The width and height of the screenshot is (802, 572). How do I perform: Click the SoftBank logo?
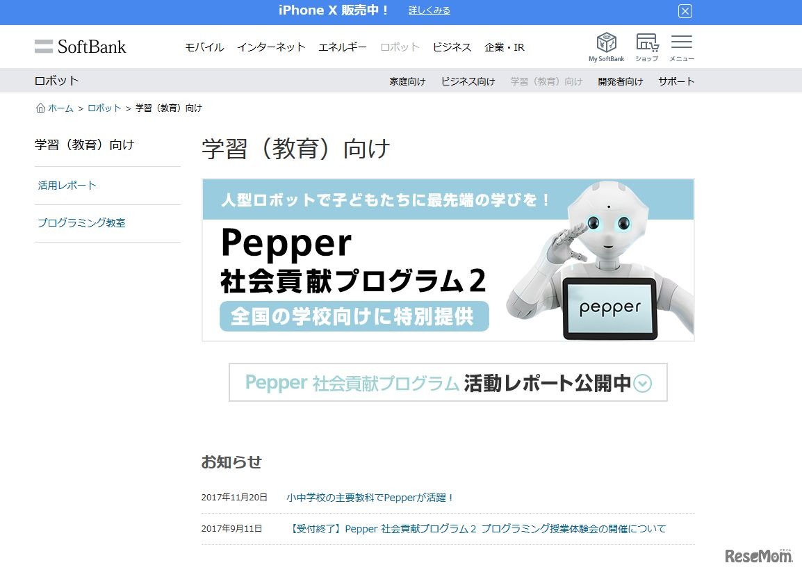pos(81,47)
